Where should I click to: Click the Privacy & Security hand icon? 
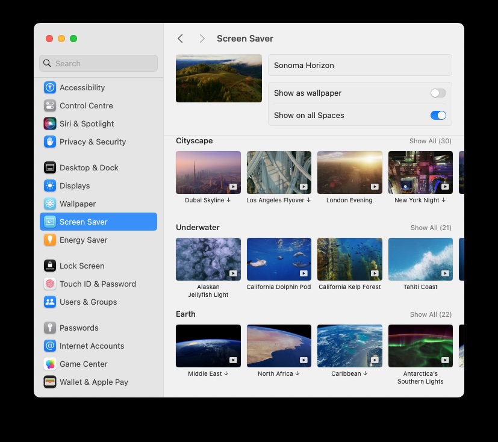[x=50, y=142]
